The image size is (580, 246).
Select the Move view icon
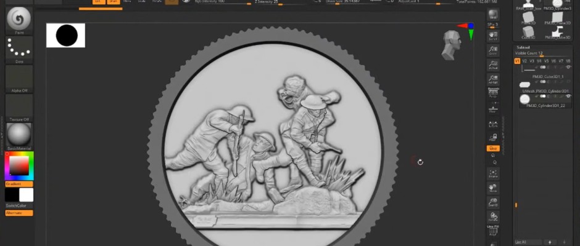(492, 188)
